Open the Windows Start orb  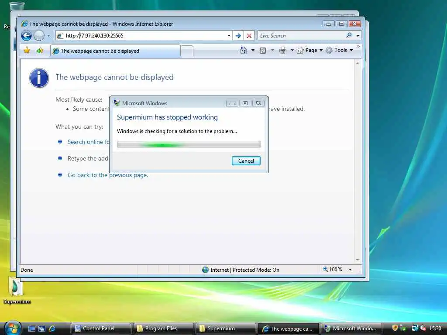click(13, 328)
